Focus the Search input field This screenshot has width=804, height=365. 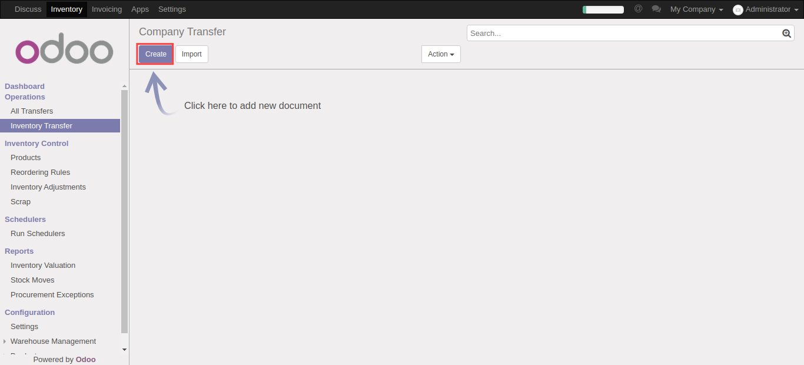point(624,34)
